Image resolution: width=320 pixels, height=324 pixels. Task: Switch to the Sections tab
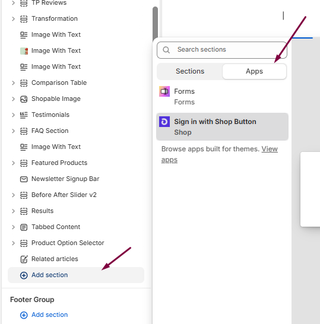(190, 71)
